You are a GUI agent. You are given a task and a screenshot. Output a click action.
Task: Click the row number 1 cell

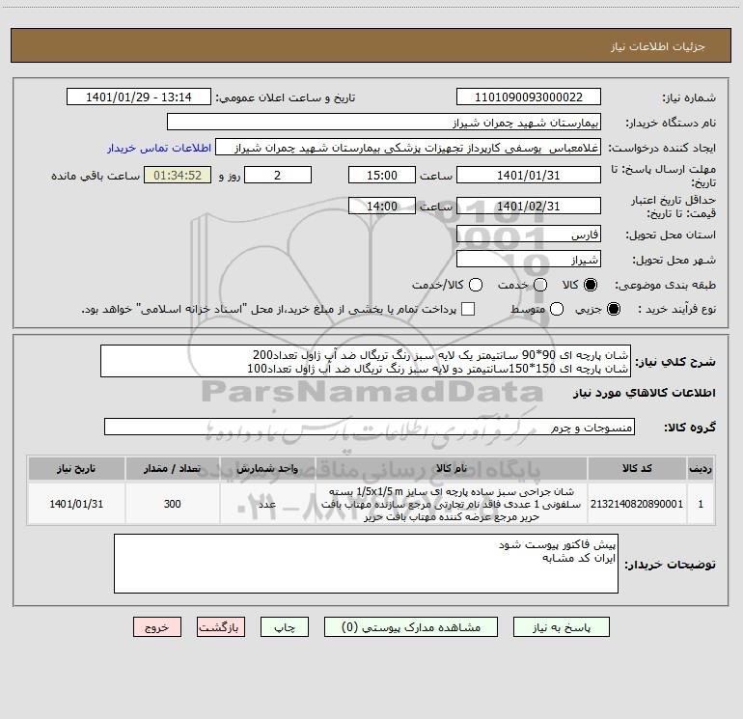(x=701, y=504)
